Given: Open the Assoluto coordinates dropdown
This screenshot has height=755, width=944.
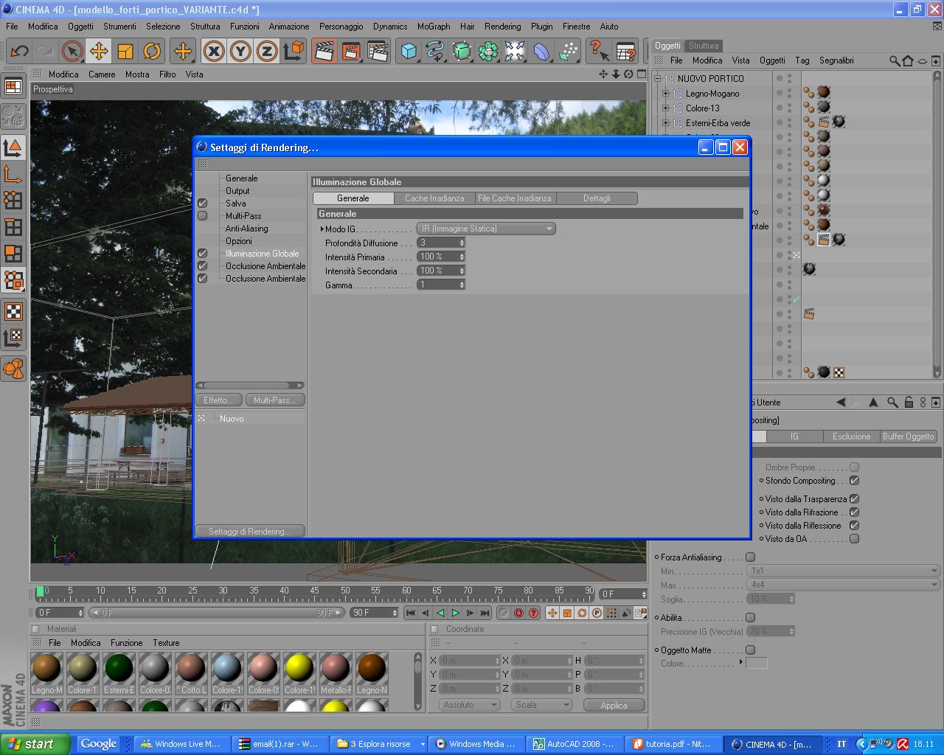Looking at the screenshot, I should pos(471,705).
